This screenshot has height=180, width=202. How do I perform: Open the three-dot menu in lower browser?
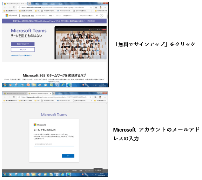click(105, 97)
